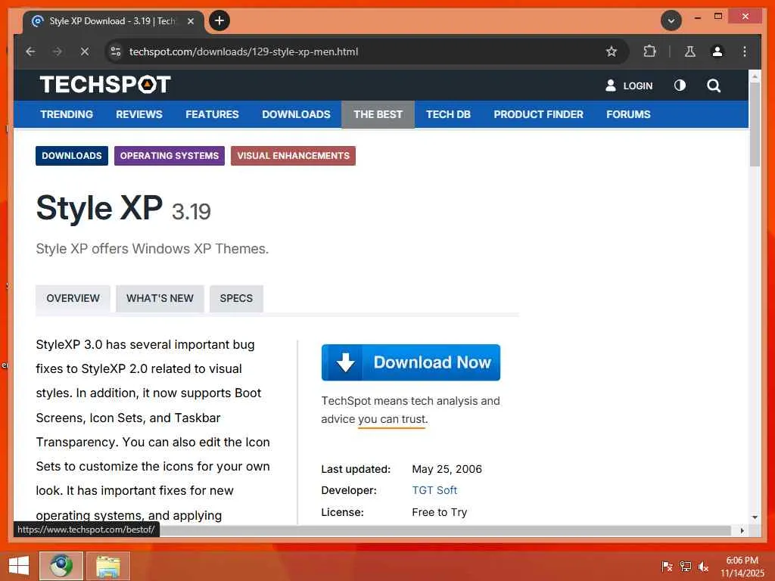Open a new tab with plus button
This screenshot has height=581, width=775.
point(219,20)
